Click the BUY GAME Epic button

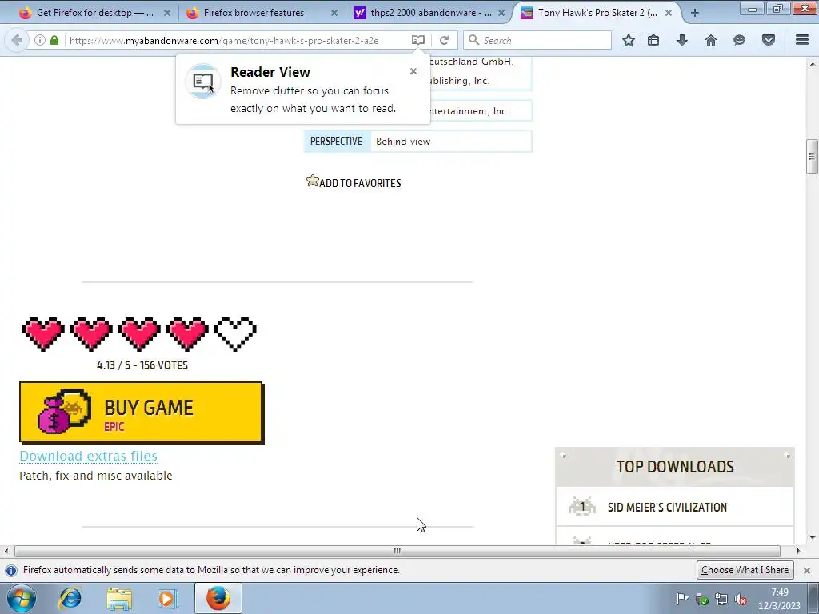tap(142, 413)
